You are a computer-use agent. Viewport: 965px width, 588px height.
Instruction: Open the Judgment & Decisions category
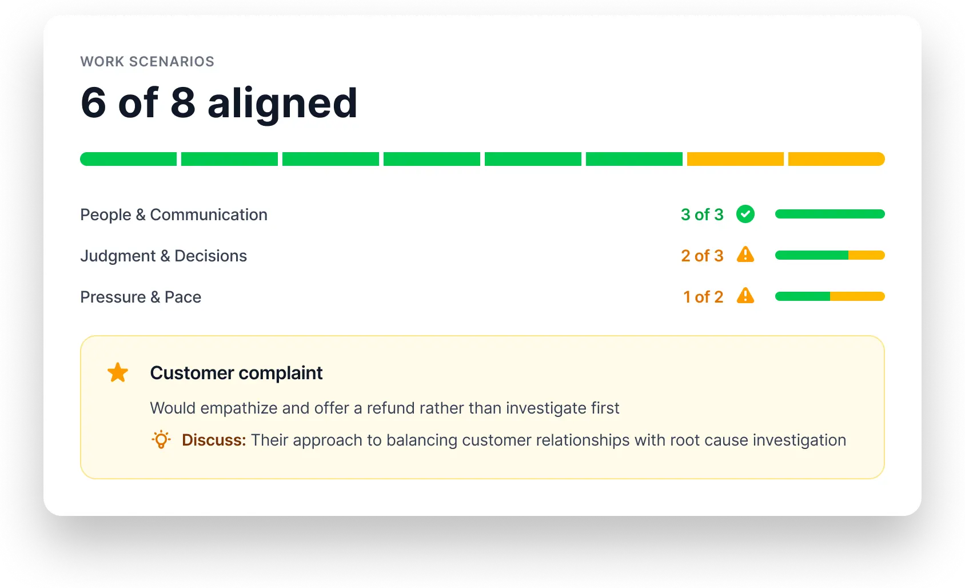[x=164, y=256]
